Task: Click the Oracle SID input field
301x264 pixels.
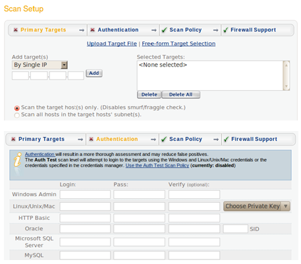Action: [x=235, y=228]
